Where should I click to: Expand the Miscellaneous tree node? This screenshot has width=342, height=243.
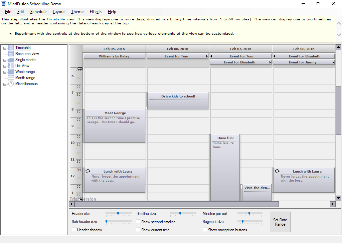coord(5,84)
